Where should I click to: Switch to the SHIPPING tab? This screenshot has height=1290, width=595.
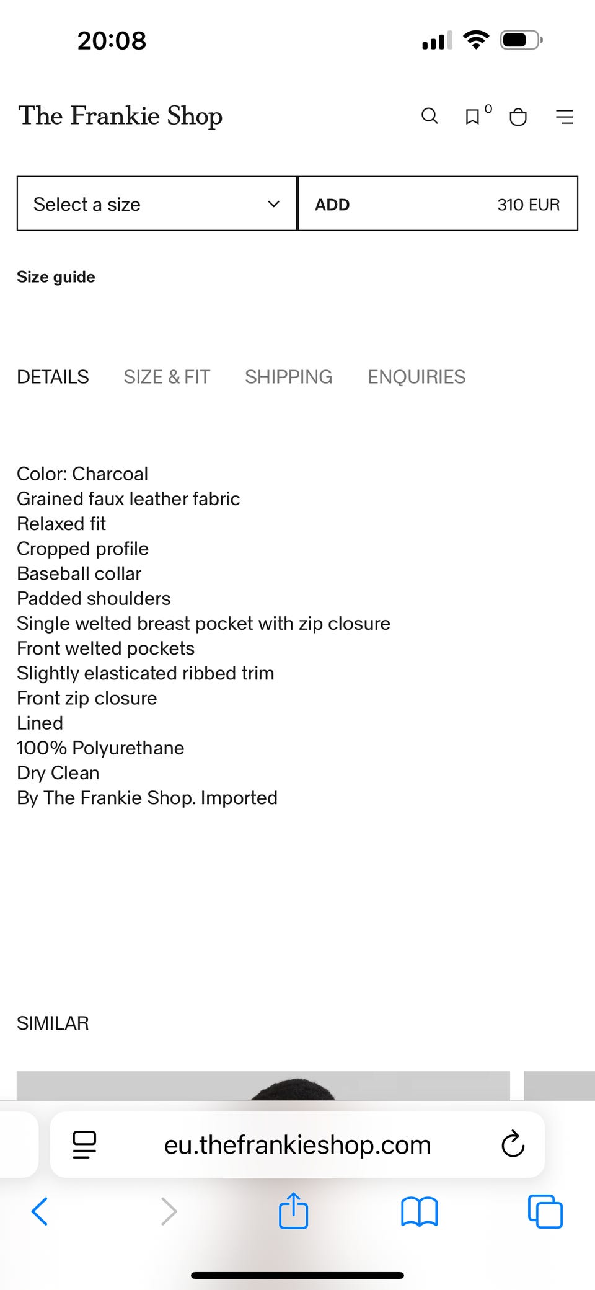[x=288, y=377]
